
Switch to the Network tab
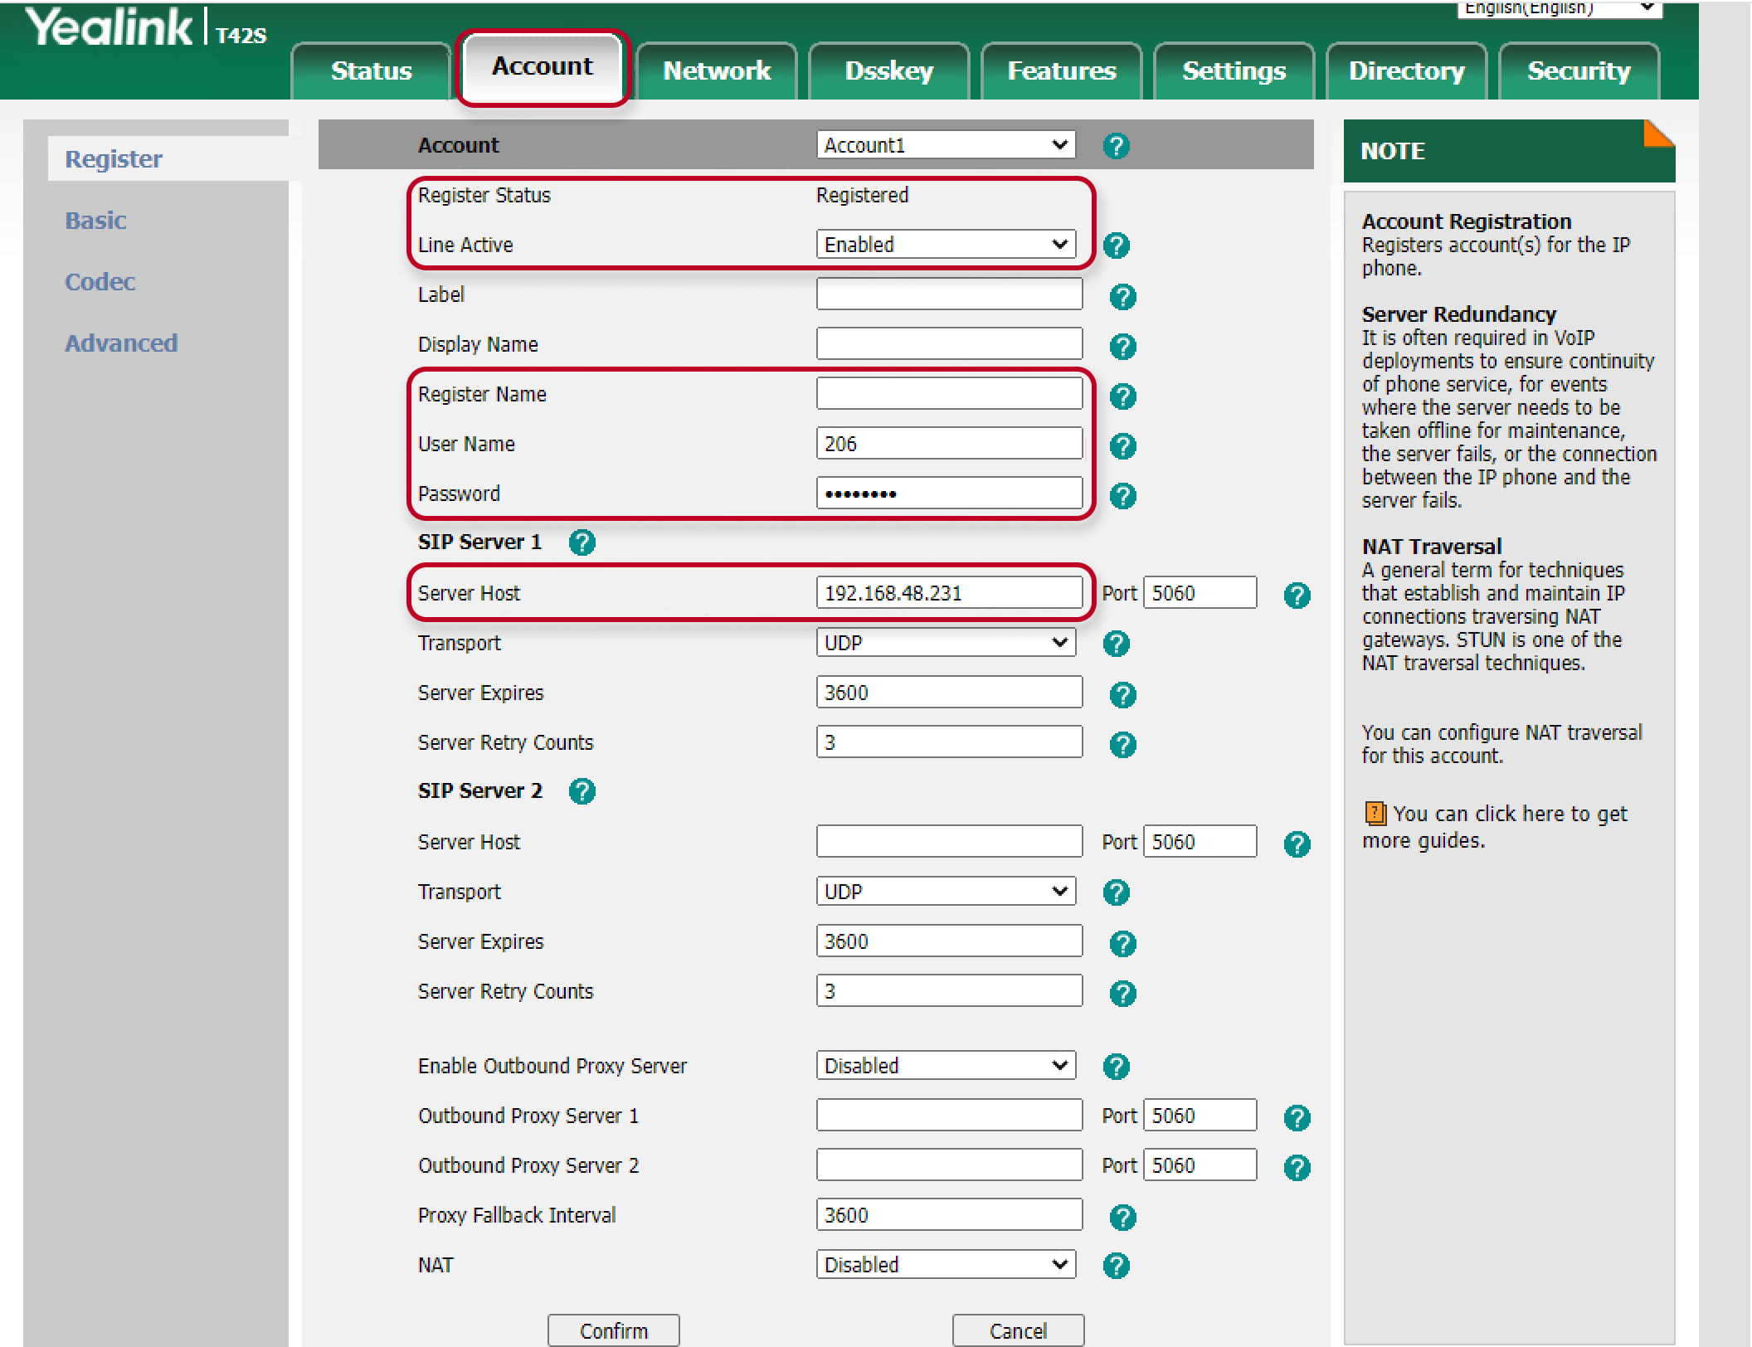(x=717, y=71)
